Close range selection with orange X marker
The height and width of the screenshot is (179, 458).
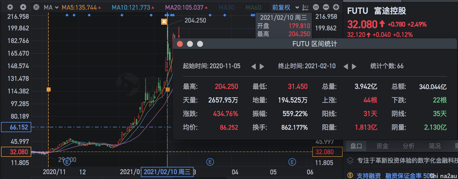pos(164,22)
